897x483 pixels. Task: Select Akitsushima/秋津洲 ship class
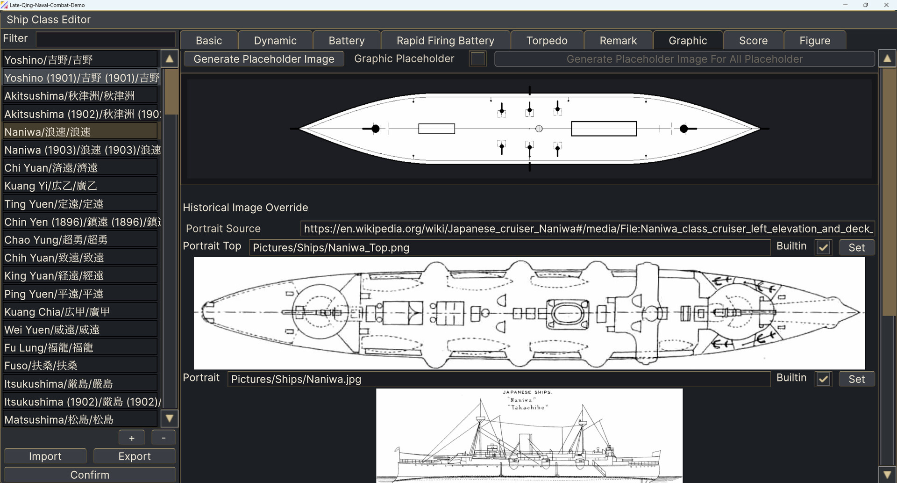coord(80,96)
